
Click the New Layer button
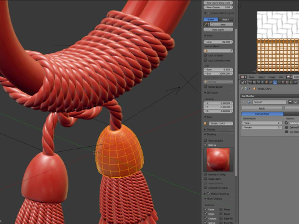coord(218,30)
